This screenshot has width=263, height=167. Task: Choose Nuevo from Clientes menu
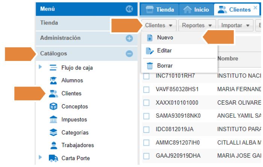click(x=165, y=38)
